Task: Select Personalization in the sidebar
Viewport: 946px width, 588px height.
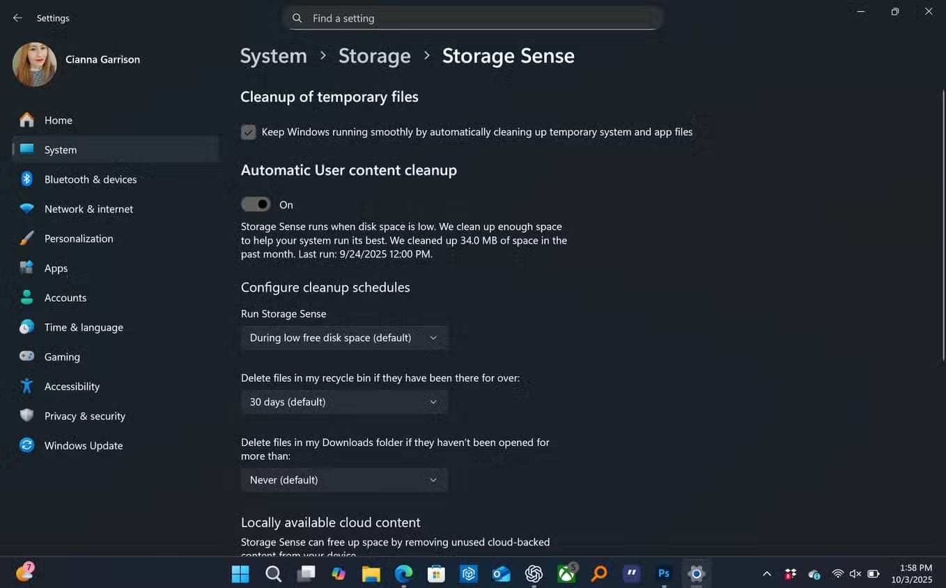Action: 79,238
